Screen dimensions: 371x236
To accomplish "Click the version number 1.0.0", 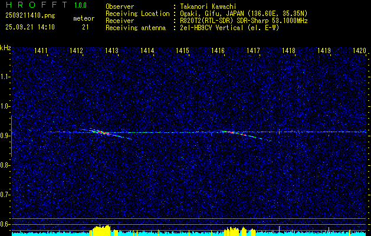I will (x=80, y=5).
